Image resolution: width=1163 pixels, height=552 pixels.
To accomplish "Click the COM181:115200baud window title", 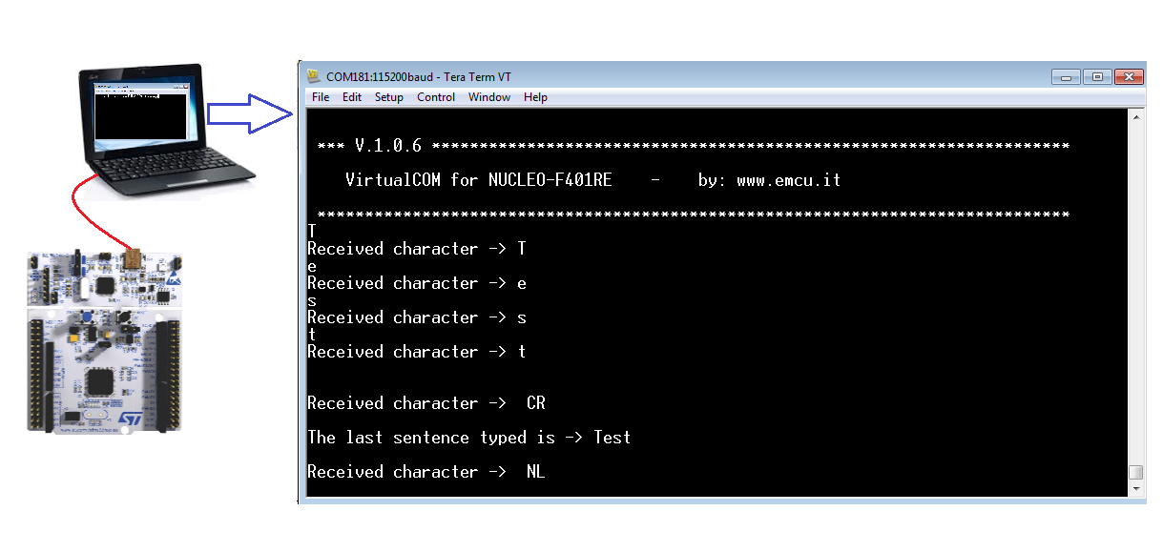I will 380,77.
